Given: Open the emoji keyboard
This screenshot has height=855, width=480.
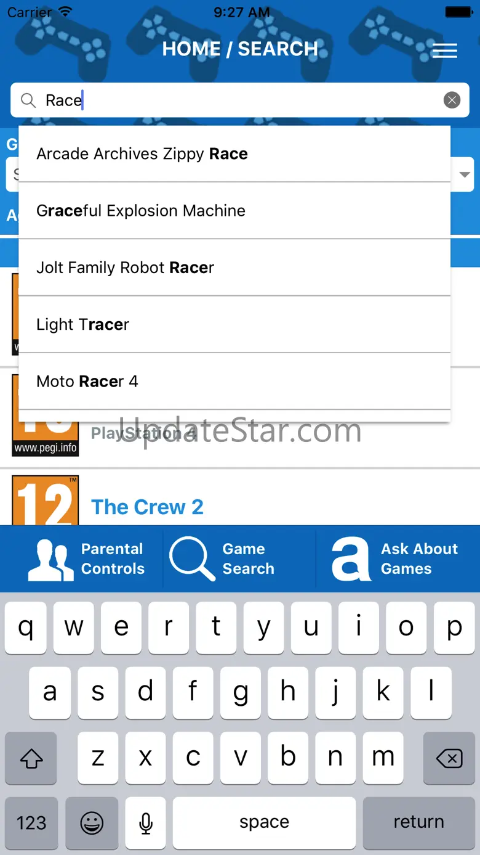Looking at the screenshot, I should click(x=92, y=822).
